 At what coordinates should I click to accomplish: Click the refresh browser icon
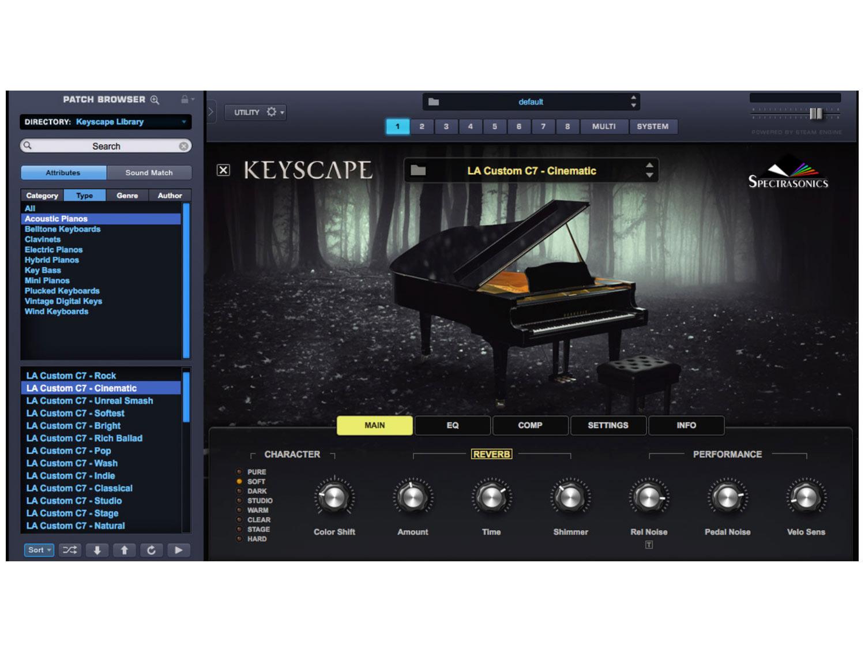pos(151,550)
